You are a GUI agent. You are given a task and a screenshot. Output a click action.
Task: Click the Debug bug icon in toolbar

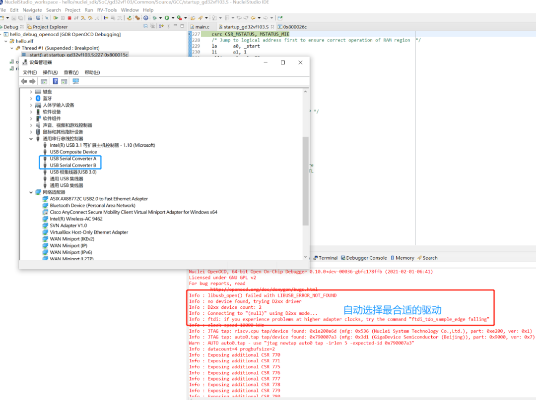[x=154, y=18]
